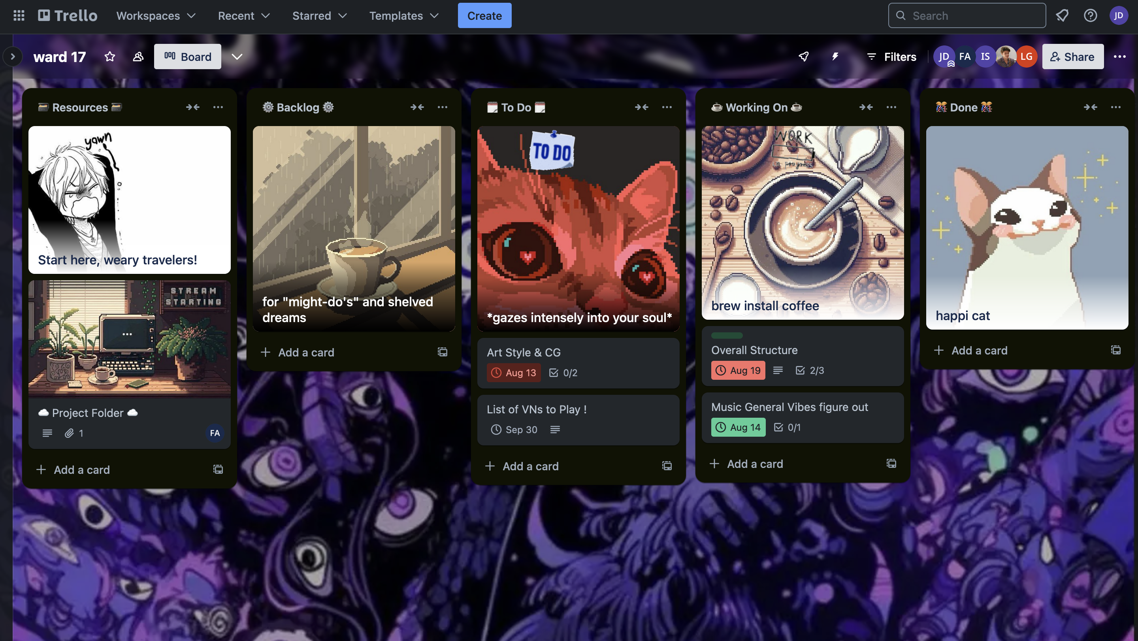Collapse the Working On list
This screenshot has height=641, width=1138.
click(866, 107)
